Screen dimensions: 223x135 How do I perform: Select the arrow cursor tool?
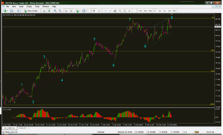point(94,11)
